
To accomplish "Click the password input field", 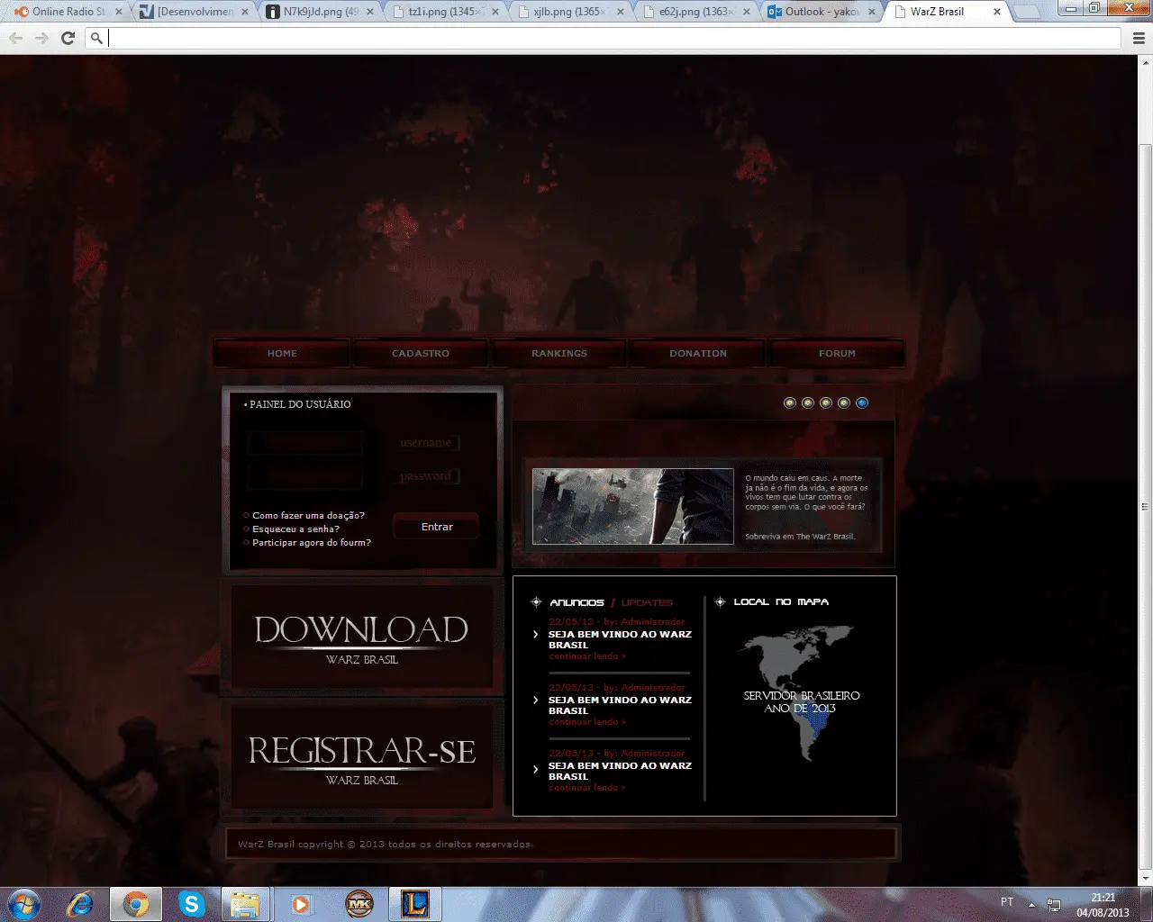I will coord(305,476).
